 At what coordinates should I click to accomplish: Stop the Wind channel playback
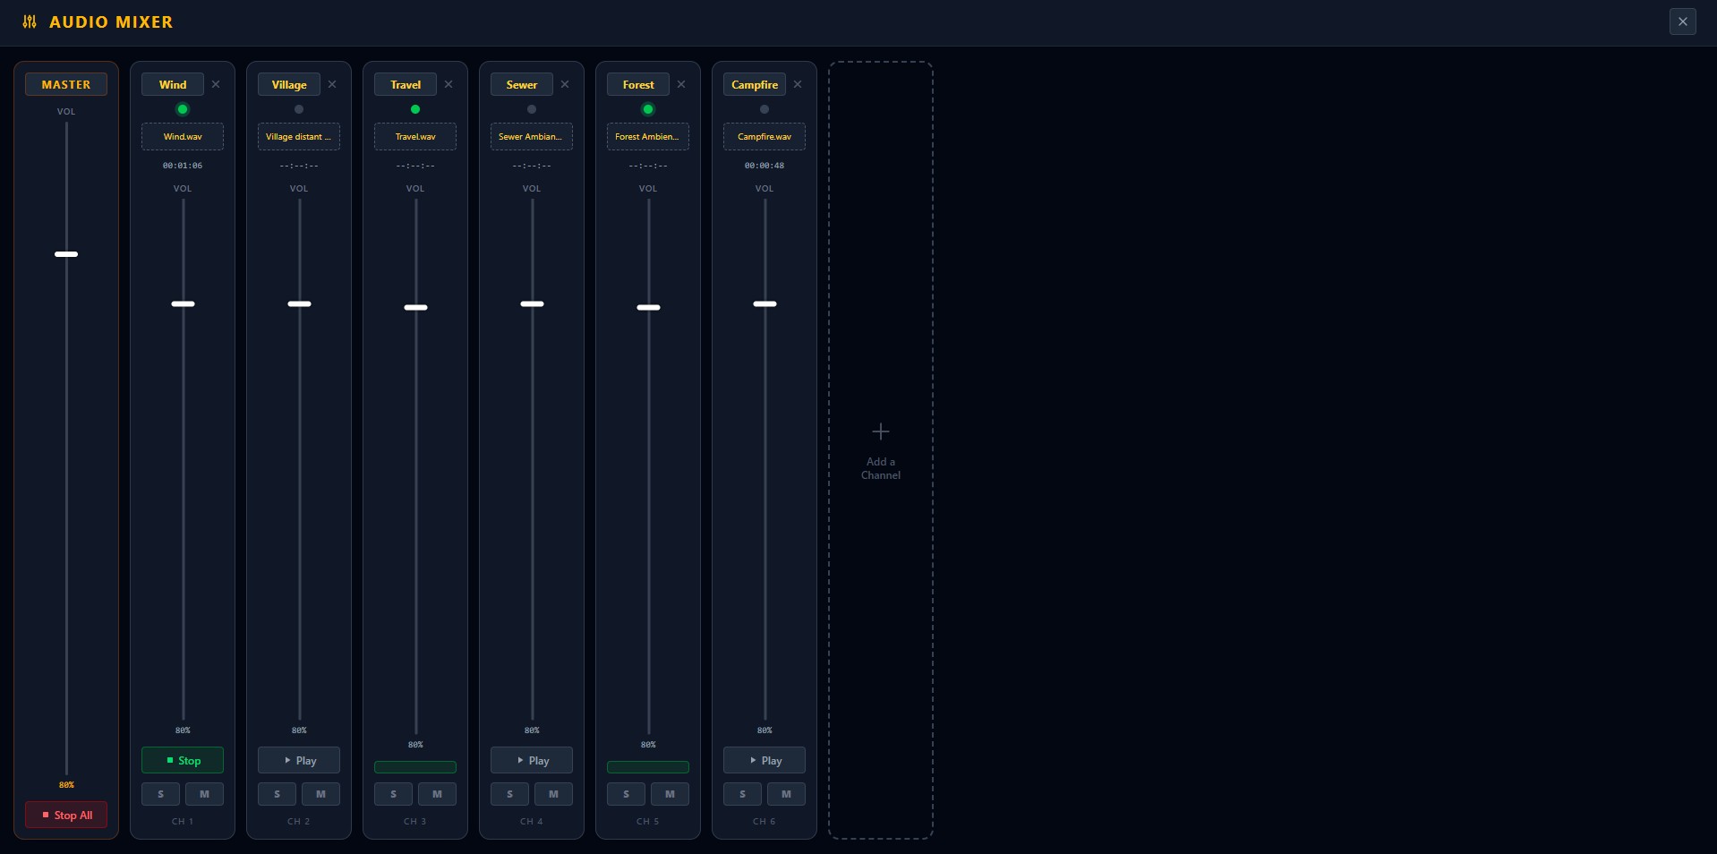(x=183, y=760)
